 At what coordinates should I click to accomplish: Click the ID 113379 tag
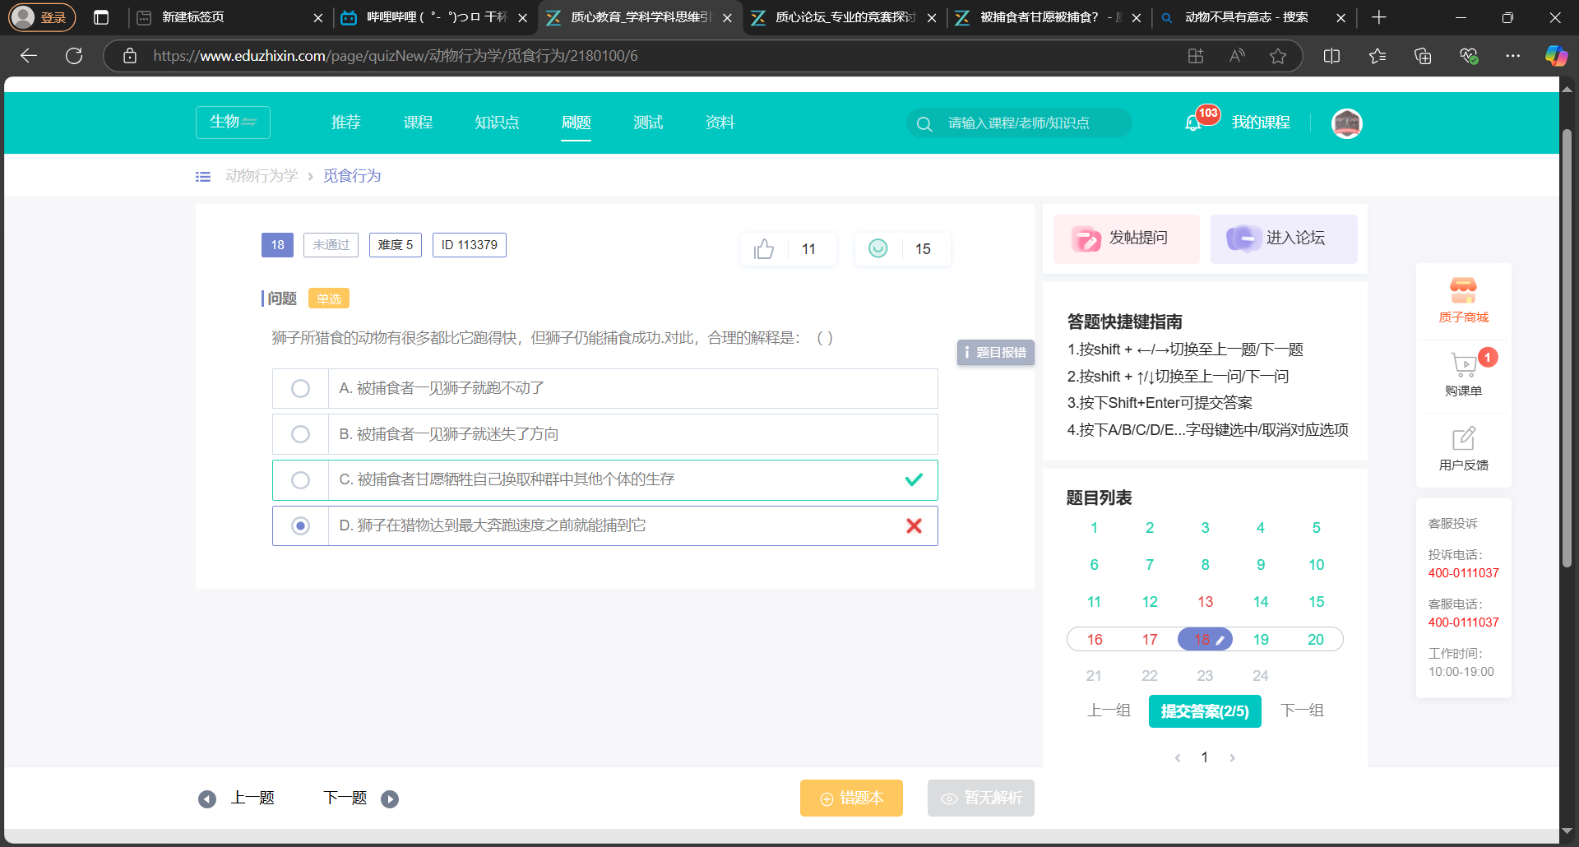pos(470,245)
